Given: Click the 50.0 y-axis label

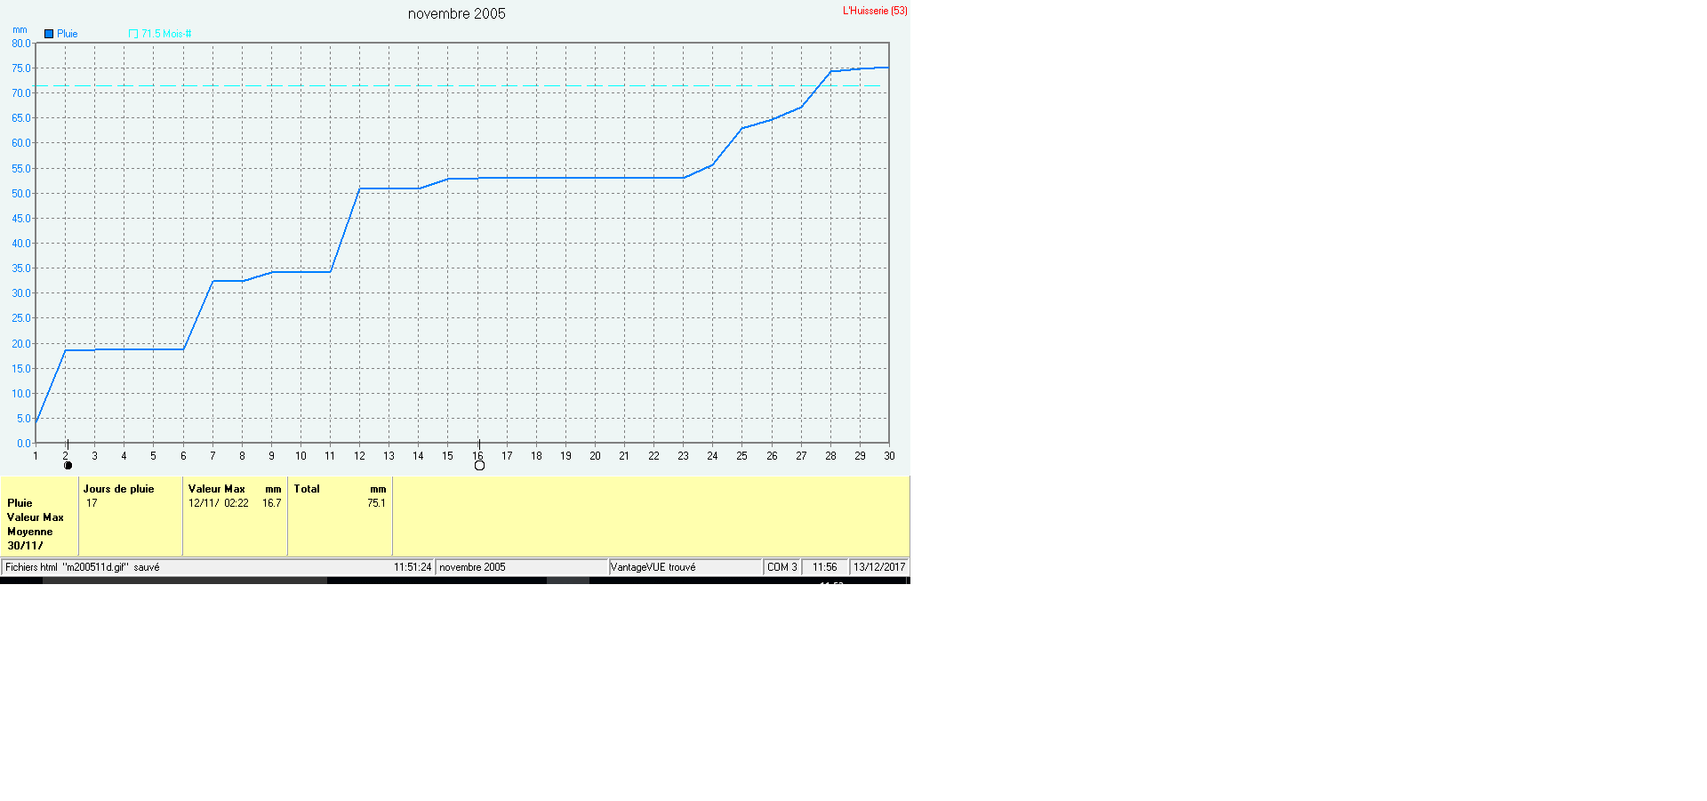Looking at the screenshot, I should coord(21,193).
